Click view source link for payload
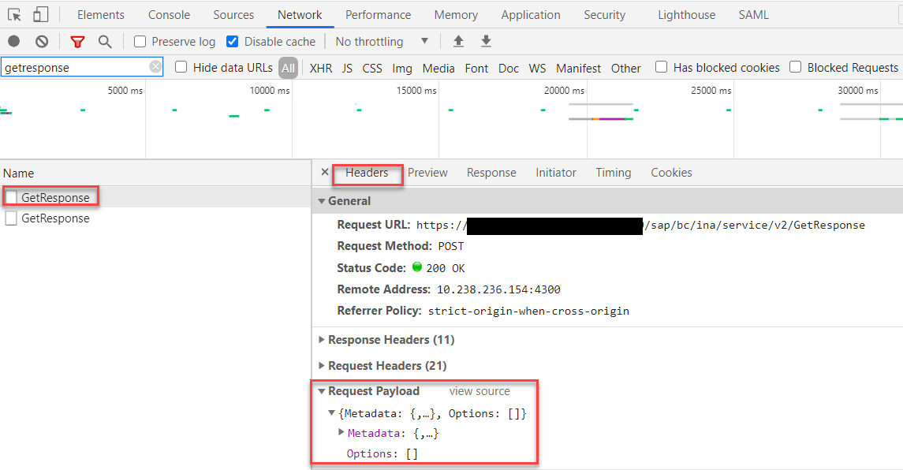903x470 pixels. pyautogui.click(x=479, y=391)
